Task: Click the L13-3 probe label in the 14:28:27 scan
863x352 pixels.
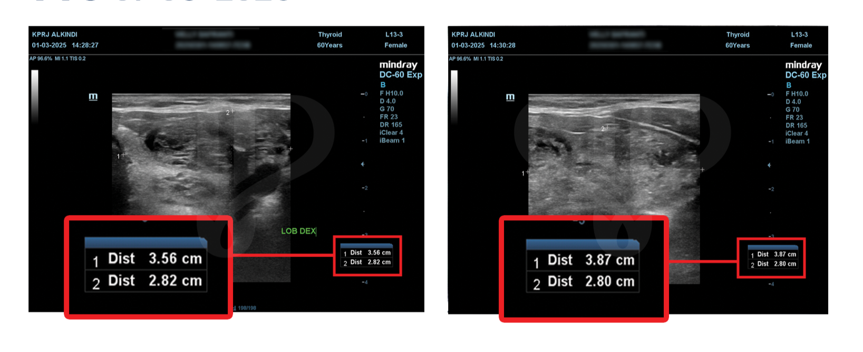Action: click(x=394, y=34)
